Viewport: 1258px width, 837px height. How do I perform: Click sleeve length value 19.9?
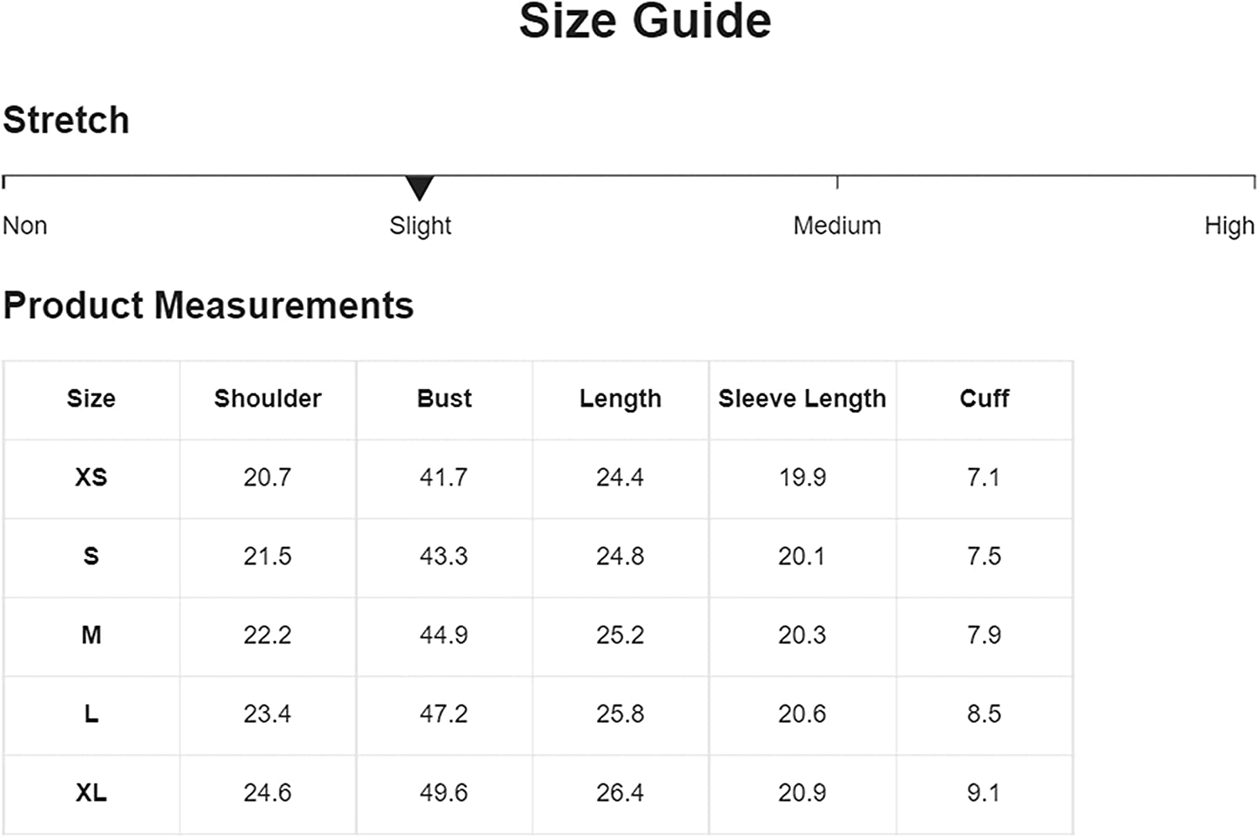pyautogui.click(x=802, y=477)
